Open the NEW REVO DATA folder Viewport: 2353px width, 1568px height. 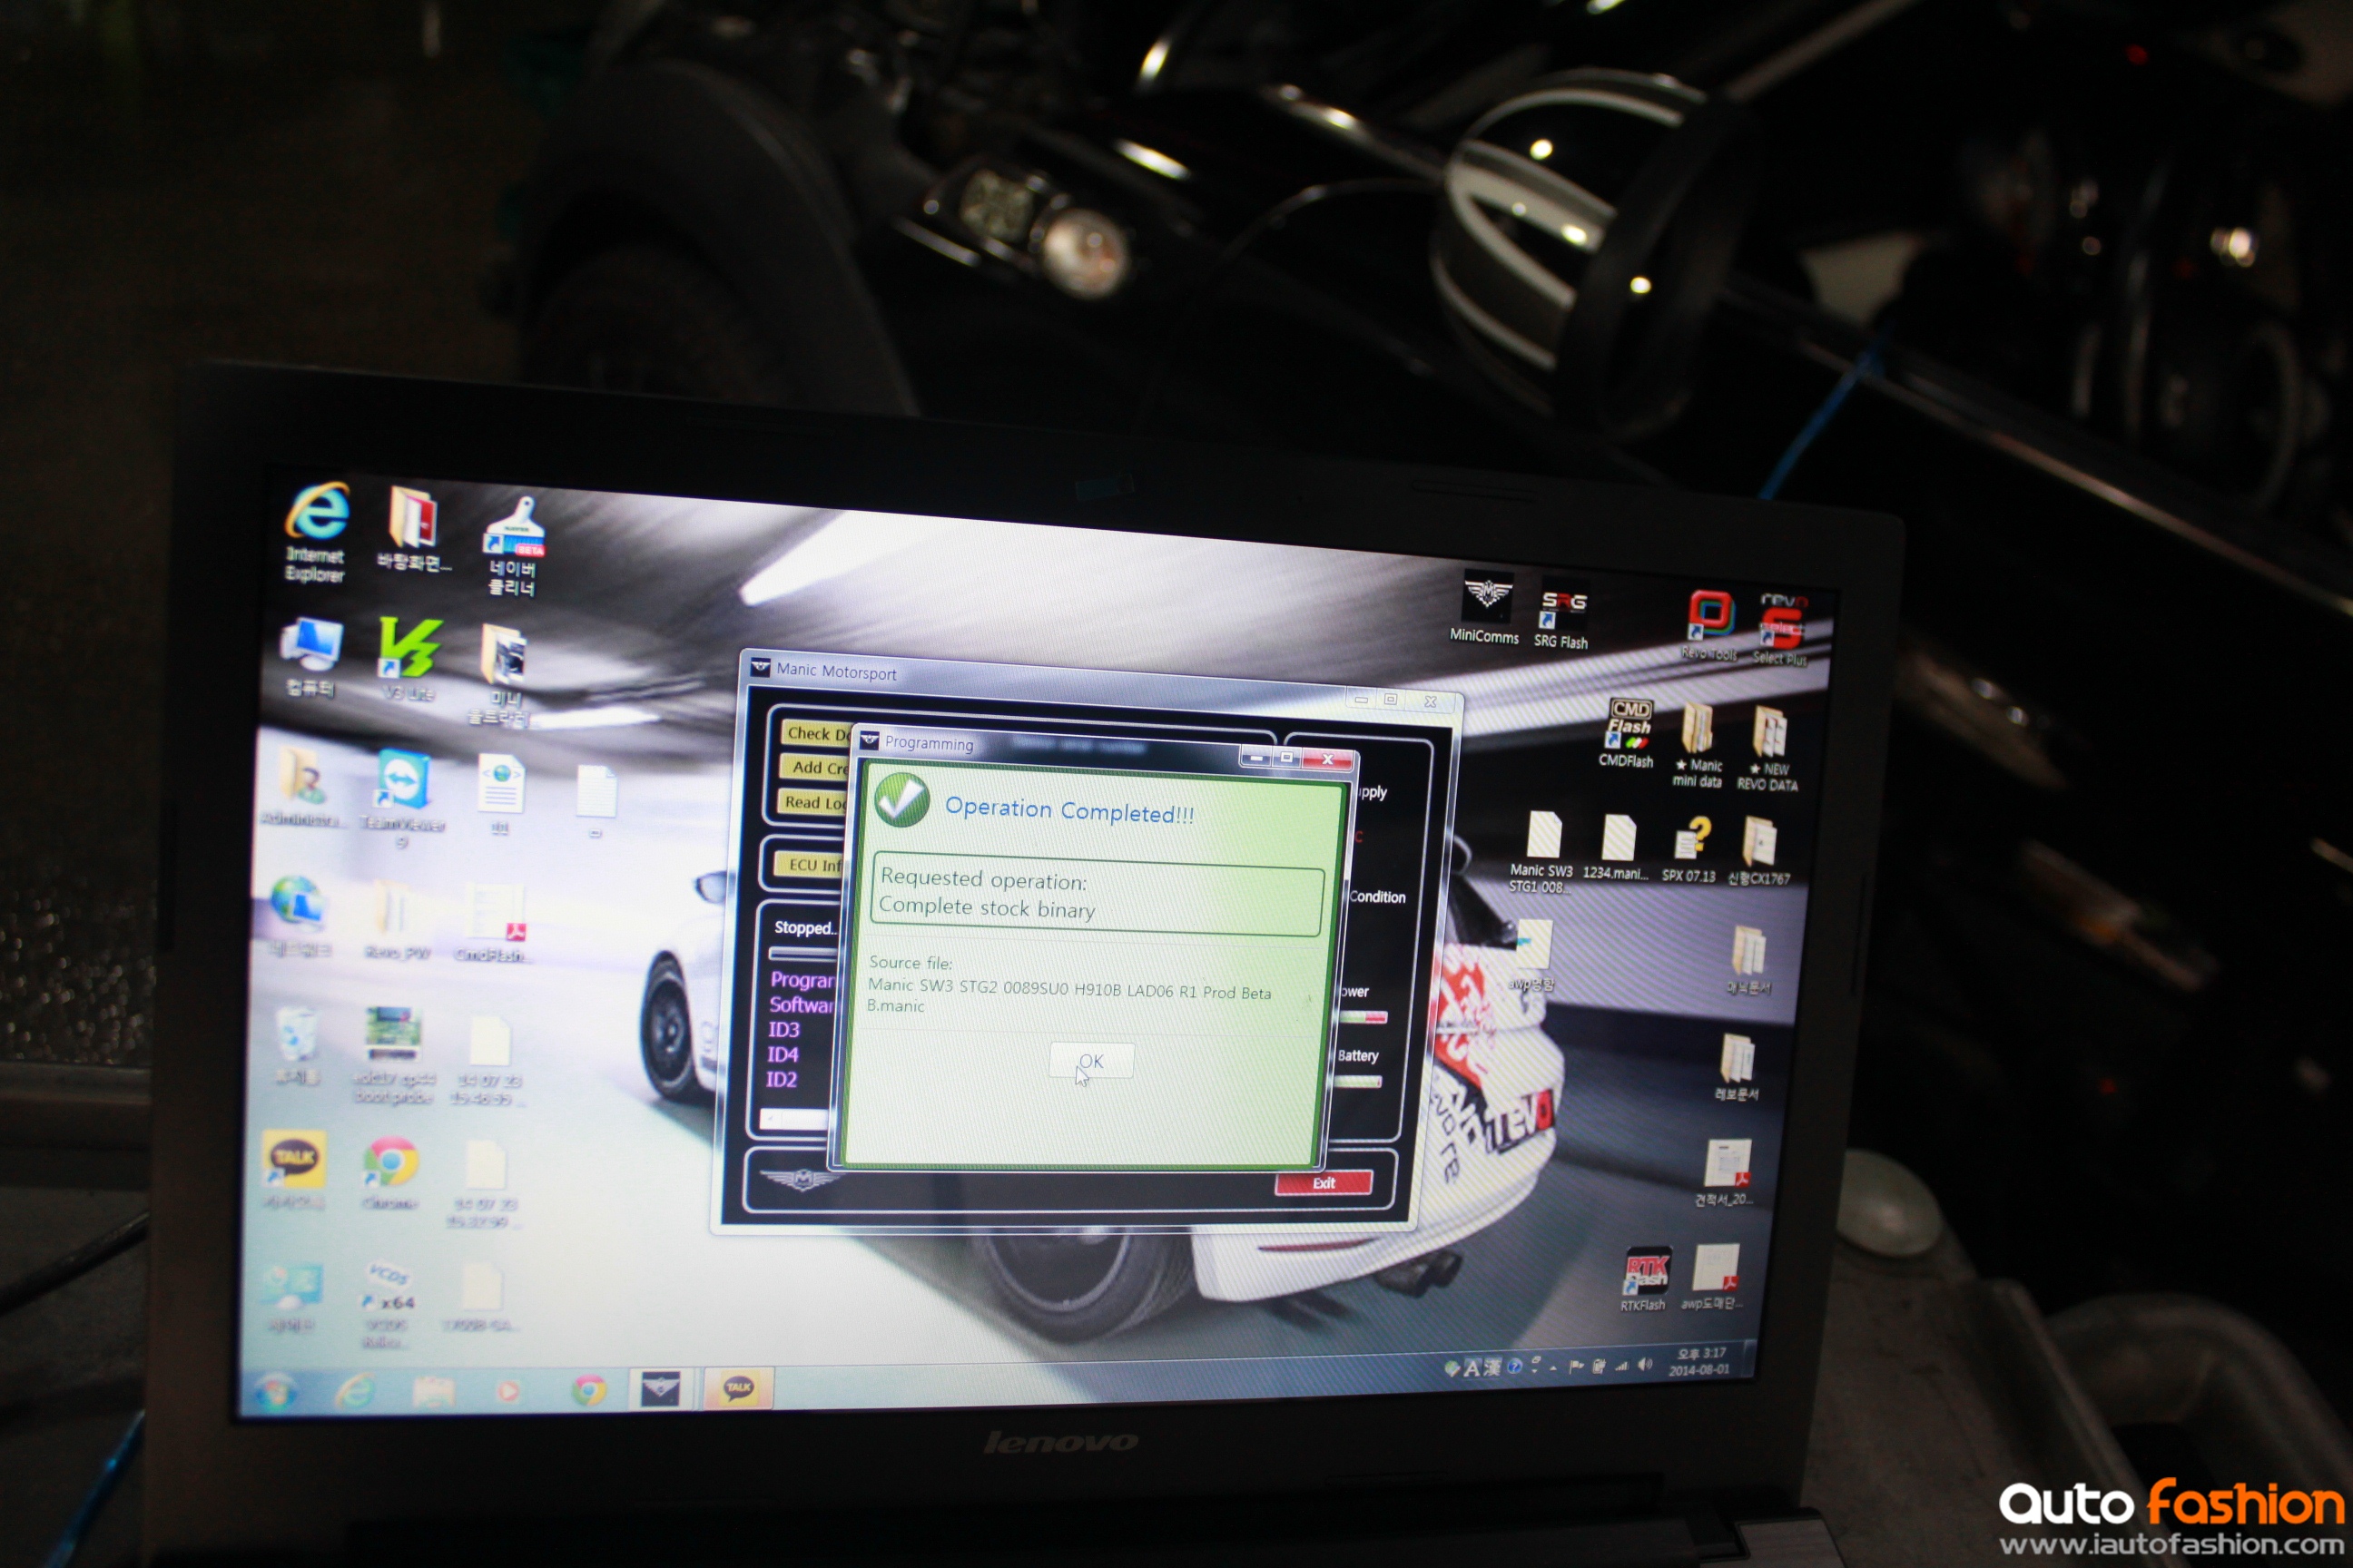tap(1767, 749)
